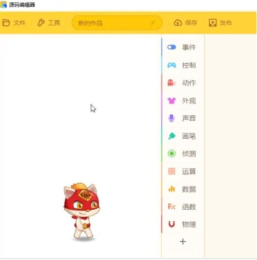The width and height of the screenshot is (257, 260).
Task: Select the 运算 operators category
Action: click(182, 171)
